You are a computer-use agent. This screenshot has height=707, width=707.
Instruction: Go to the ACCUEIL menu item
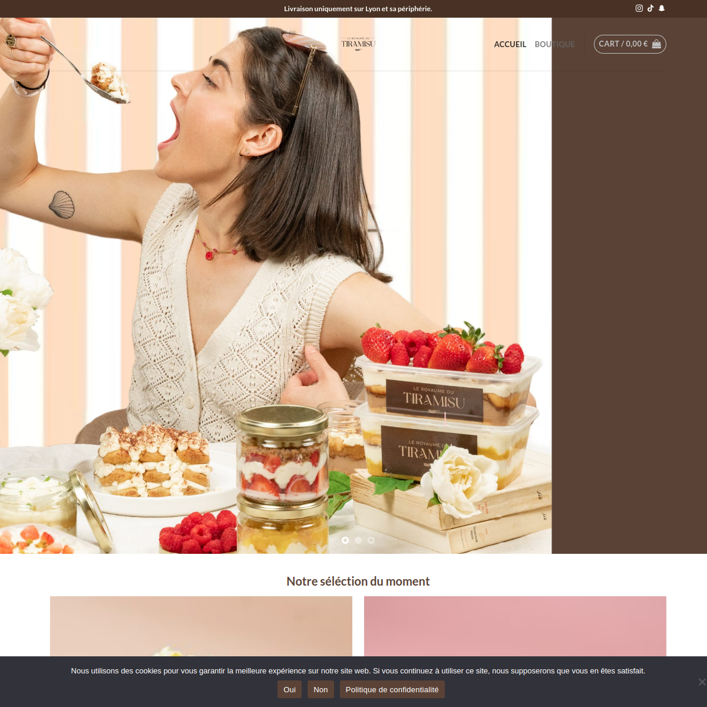pos(510,44)
